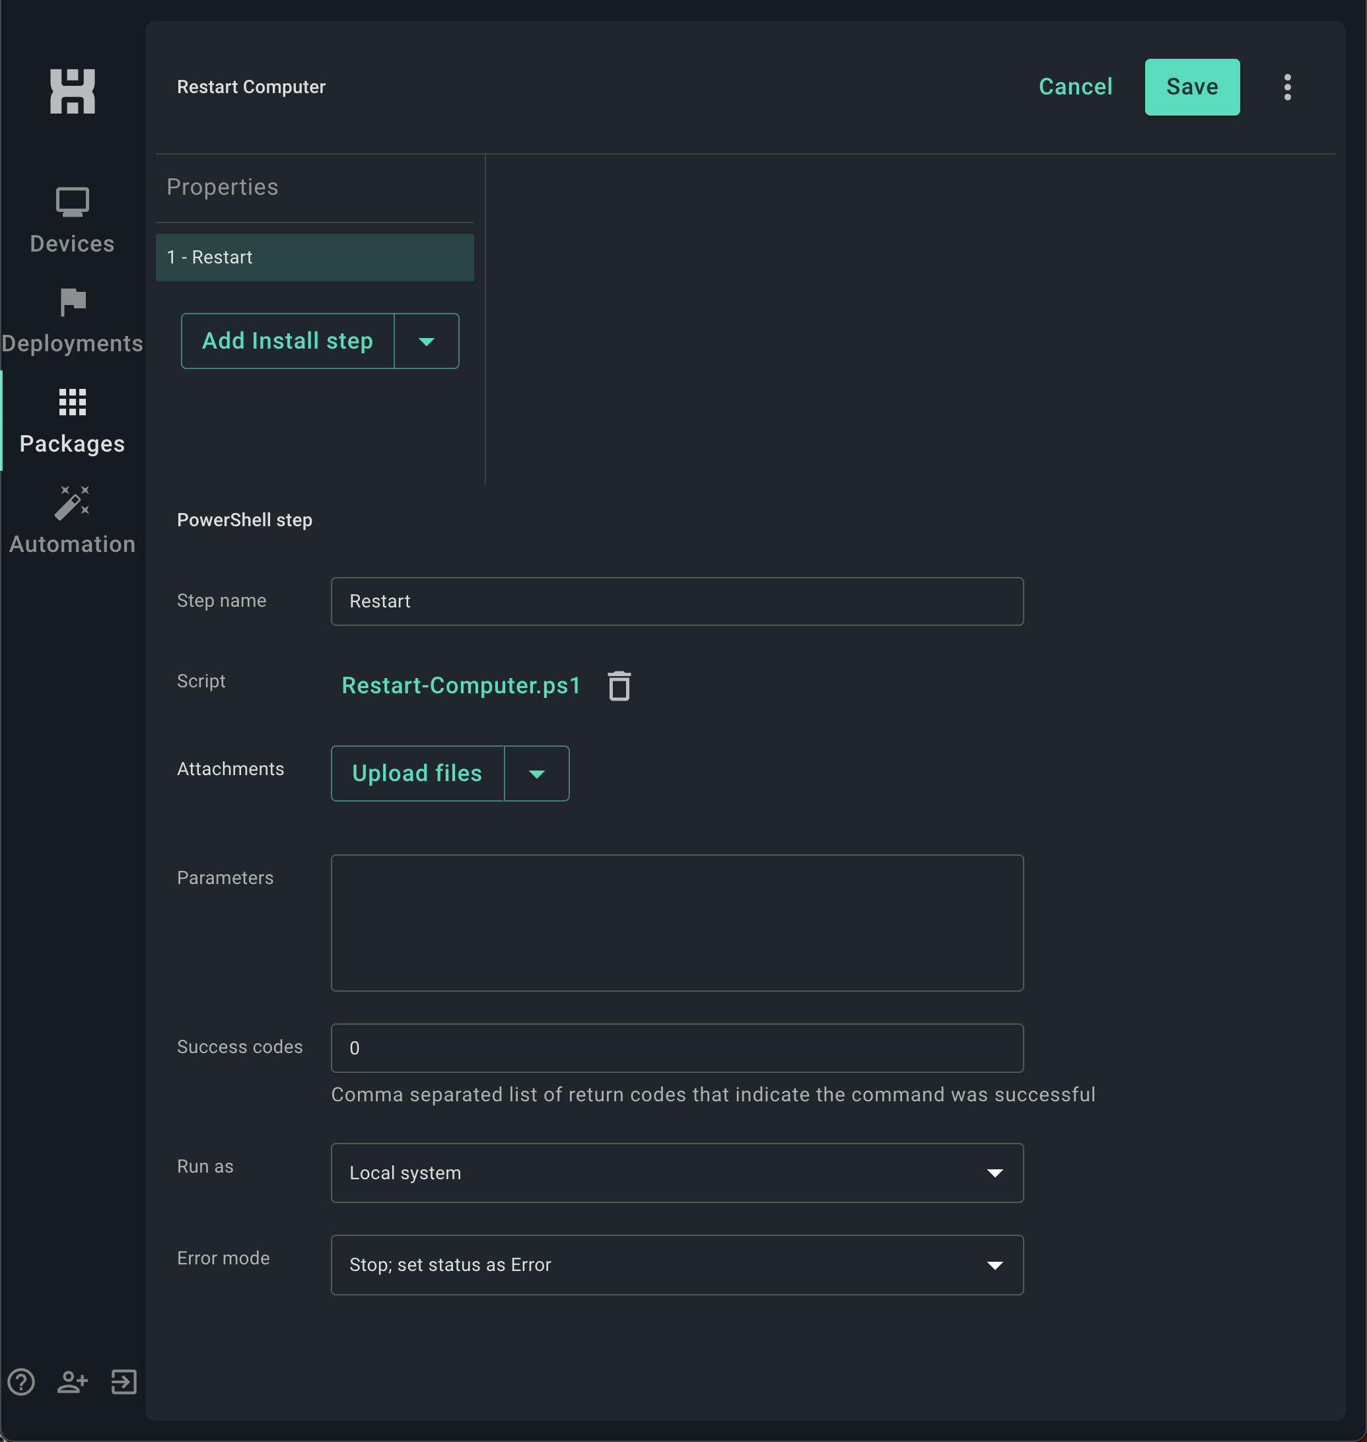The image size is (1367, 1442).
Task: Open the Packages grid icon
Action: coord(72,401)
